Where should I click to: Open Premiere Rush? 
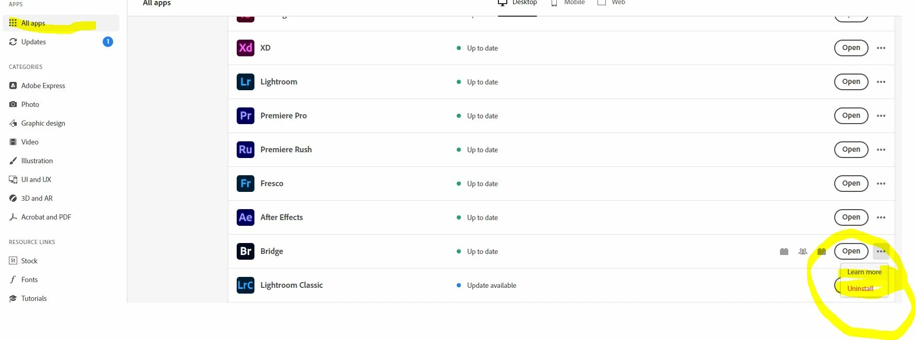(x=851, y=150)
